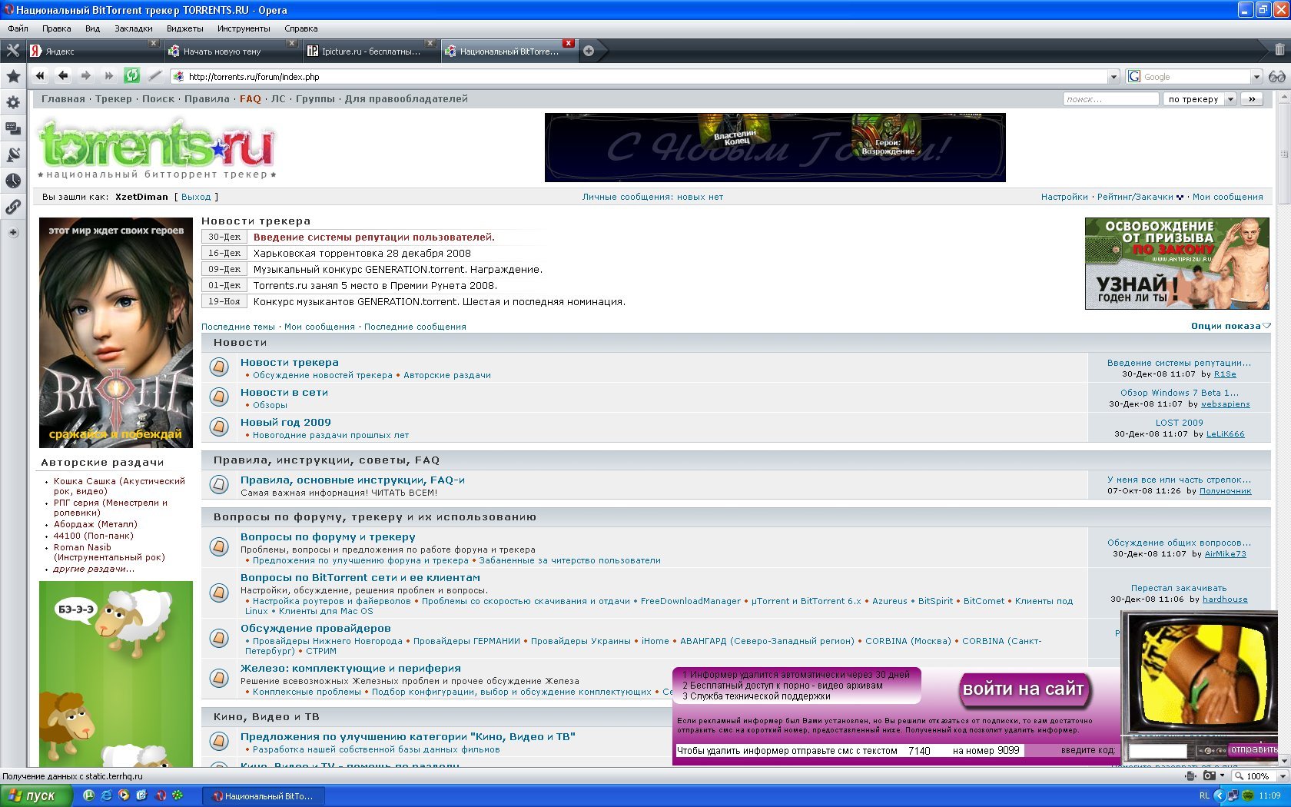Click the forum icon beside Обсуждение провайдеров
Screen dimensions: 1291x807
[x=219, y=638]
